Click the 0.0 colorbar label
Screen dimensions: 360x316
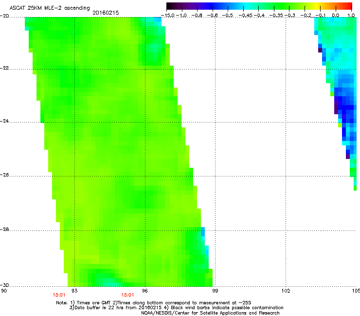(336, 16)
